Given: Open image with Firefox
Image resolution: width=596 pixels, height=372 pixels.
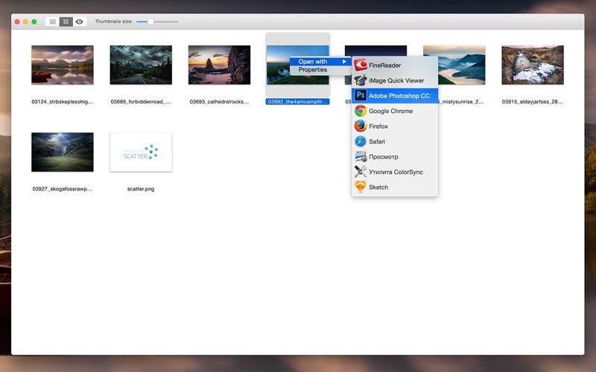Looking at the screenshot, I should (x=395, y=126).
